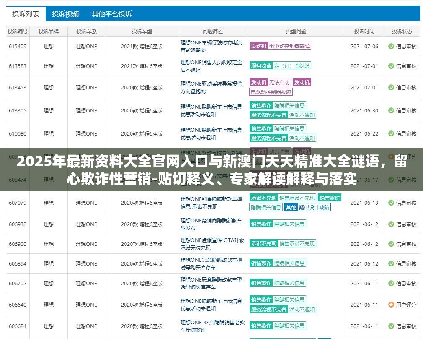Click the 投诉编号 column header
This screenshot has height=339, width=423.
[18, 31]
